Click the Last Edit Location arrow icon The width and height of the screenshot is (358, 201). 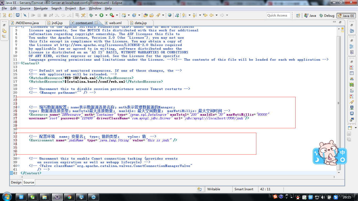pyautogui.click(x=205, y=15)
